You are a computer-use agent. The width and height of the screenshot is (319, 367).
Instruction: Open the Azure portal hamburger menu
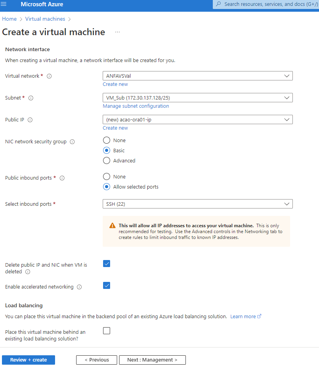[4, 4]
